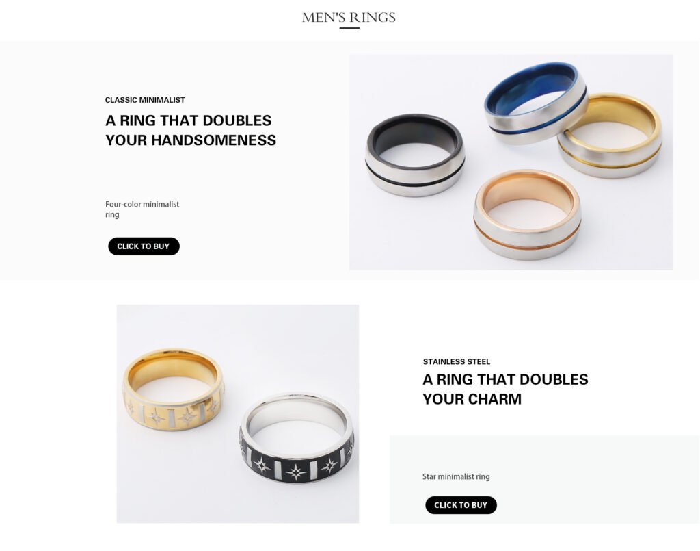700x551 pixels.
Task: Click the first CLICK TO BUY button
Action: tap(144, 246)
